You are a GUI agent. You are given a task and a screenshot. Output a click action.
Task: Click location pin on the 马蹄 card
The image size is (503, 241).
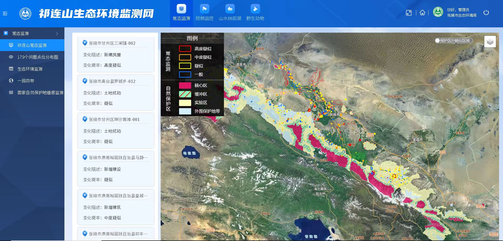[x=85, y=157]
